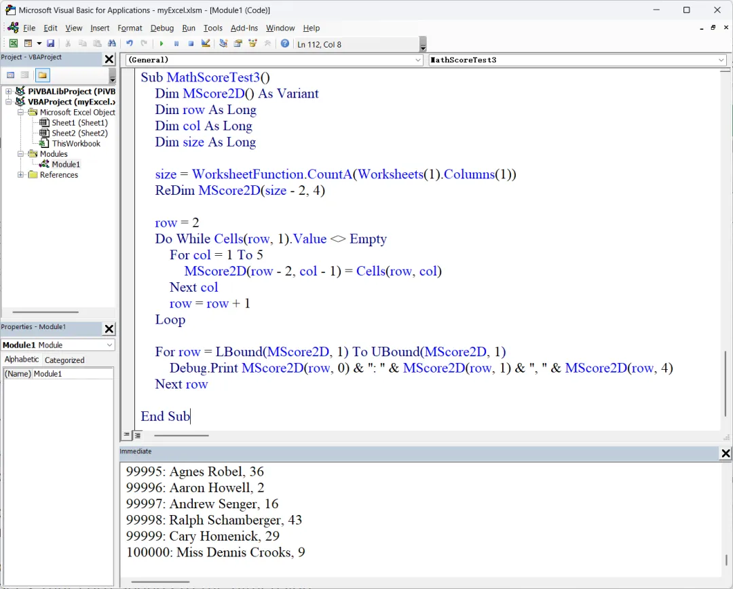Click the View Code icon in Project panel

[10, 75]
